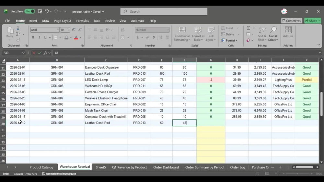The image size is (324, 182).
Task: Open the font size 10 dropdown
Action: pyautogui.click(x=68, y=30)
